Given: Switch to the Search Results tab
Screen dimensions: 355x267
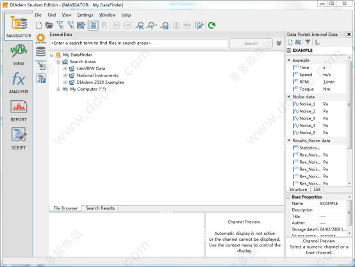Looking at the screenshot, I should (x=101, y=208).
